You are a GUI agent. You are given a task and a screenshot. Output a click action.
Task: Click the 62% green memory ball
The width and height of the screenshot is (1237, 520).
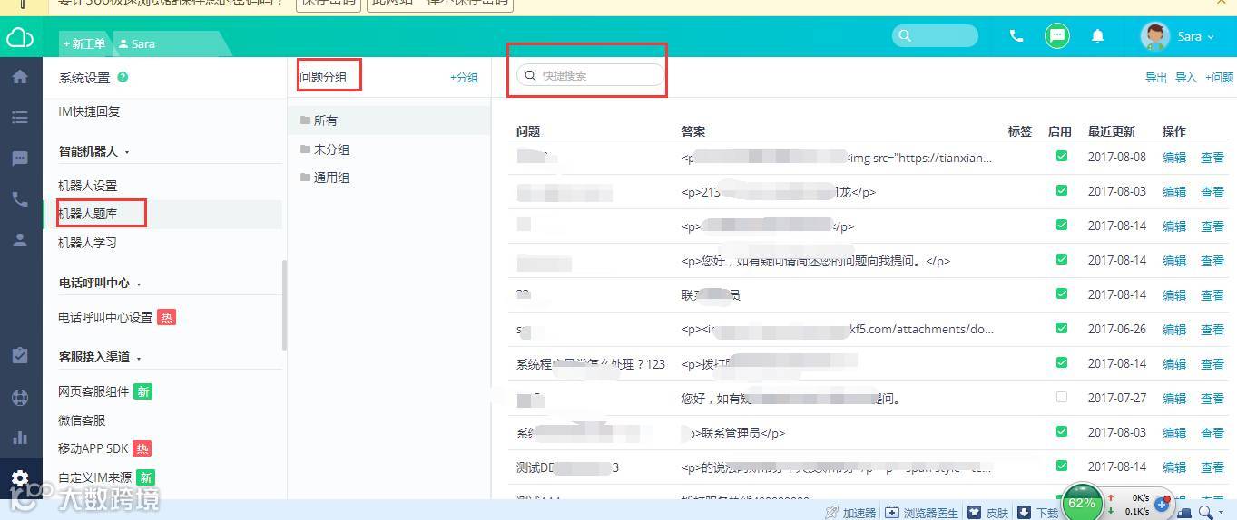click(x=1081, y=504)
